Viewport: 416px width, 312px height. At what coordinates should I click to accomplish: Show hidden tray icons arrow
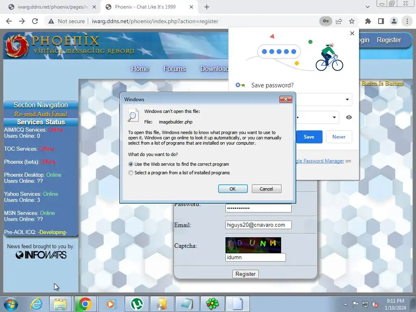click(345, 304)
